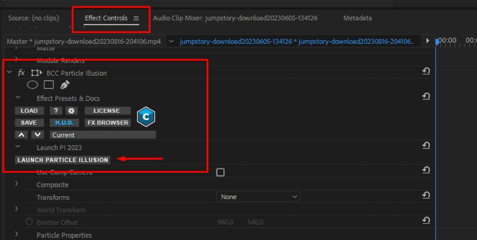The width and height of the screenshot is (477, 240).
Task: Open the help question mark button
Action: click(56, 110)
